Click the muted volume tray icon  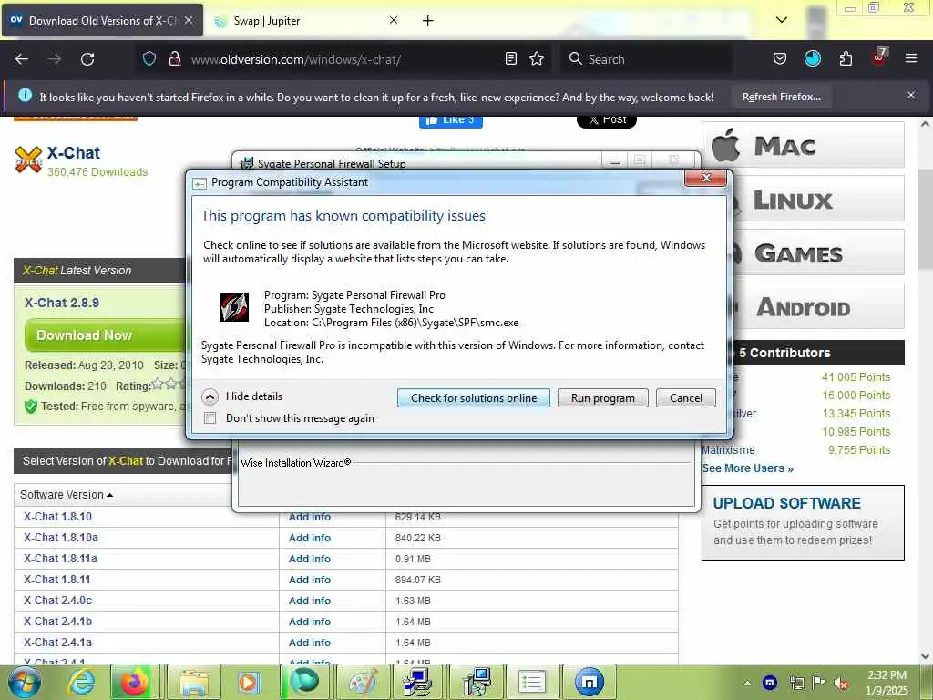coord(841,684)
